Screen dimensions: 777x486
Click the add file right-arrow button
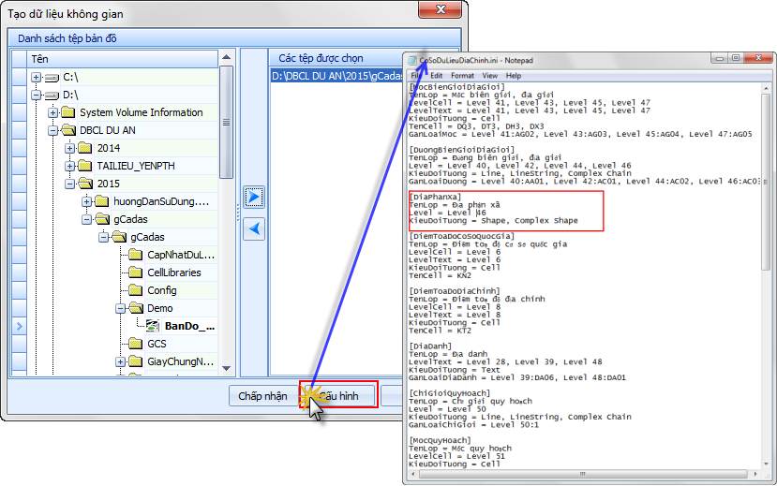point(253,197)
